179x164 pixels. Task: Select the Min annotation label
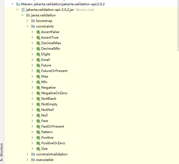[44, 82]
